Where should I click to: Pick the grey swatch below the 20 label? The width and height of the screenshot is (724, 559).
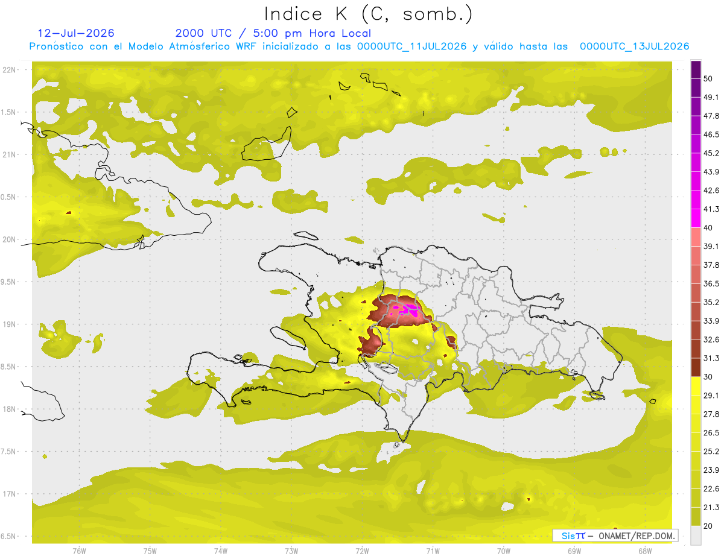pos(696,535)
